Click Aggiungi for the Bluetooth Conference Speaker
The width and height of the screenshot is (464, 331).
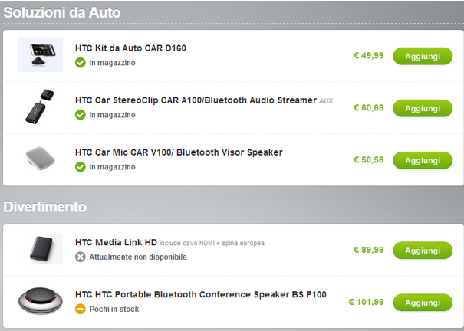pyautogui.click(x=423, y=303)
